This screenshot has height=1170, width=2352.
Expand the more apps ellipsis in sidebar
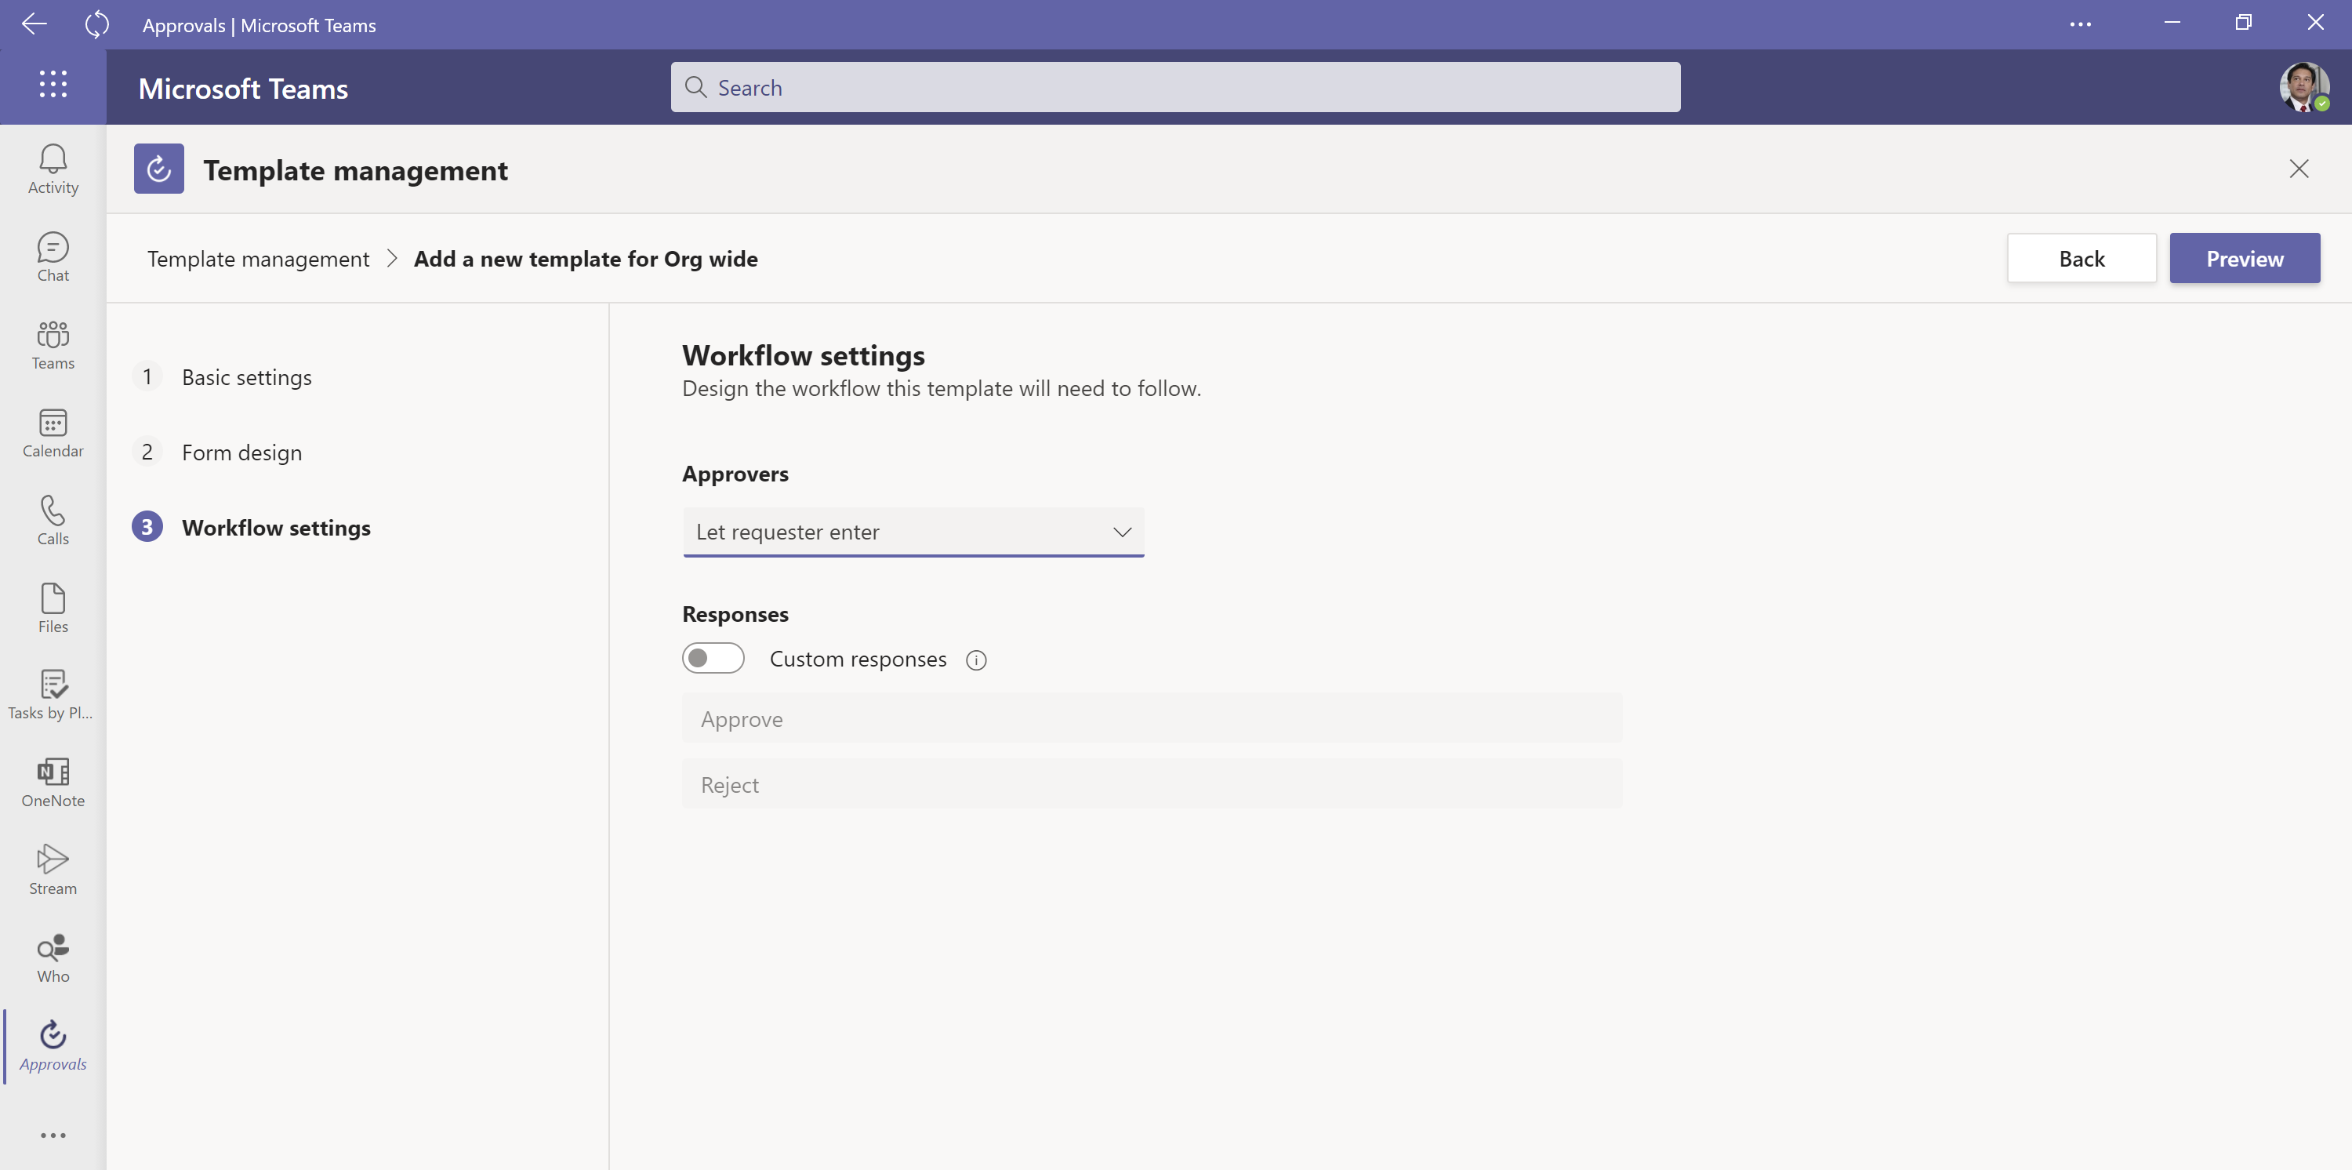[x=52, y=1135]
